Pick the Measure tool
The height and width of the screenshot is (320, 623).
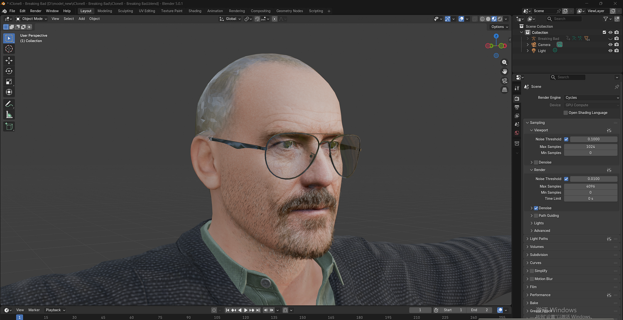[9, 115]
